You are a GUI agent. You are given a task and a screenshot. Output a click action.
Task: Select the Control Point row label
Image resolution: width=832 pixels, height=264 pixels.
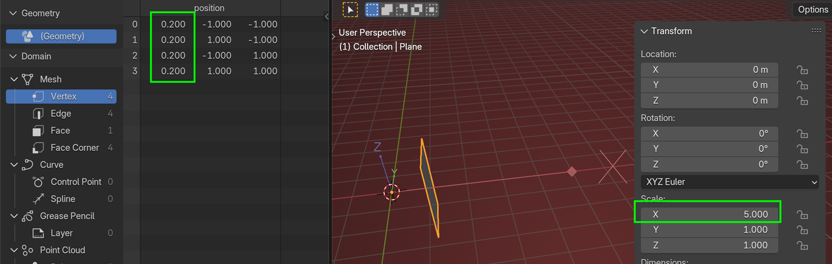(76, 182)
